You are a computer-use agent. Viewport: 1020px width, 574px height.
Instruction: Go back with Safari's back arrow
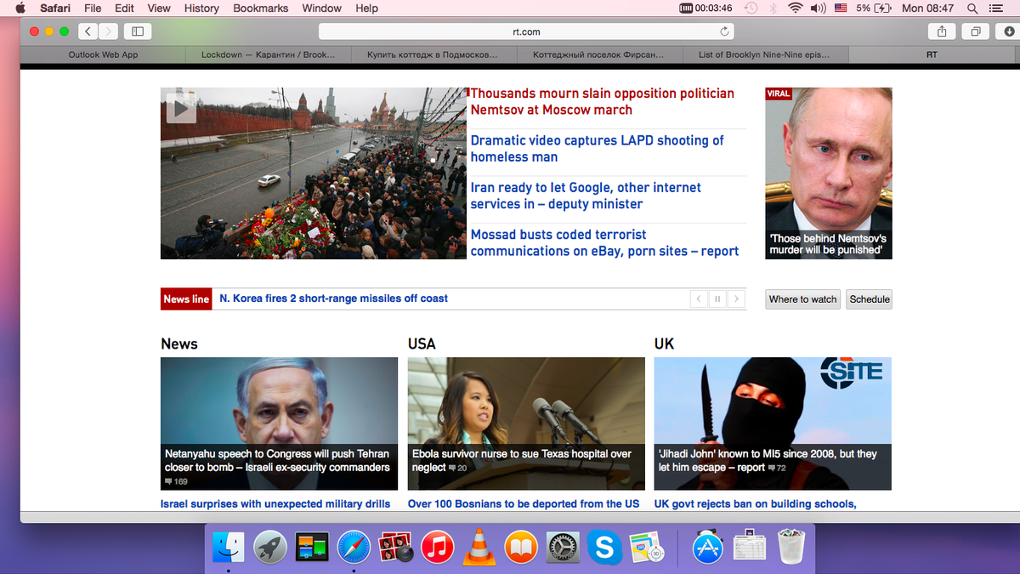point(88,31)
